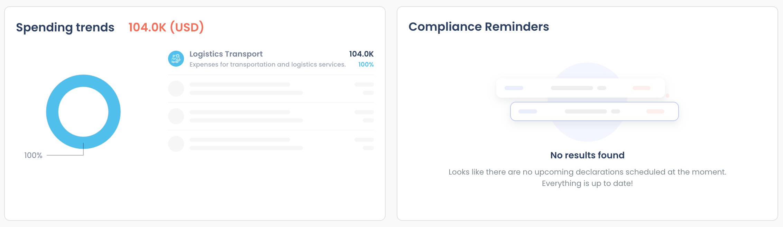Click the first placeholder category circle
The image size is (783, 227).
176,89
